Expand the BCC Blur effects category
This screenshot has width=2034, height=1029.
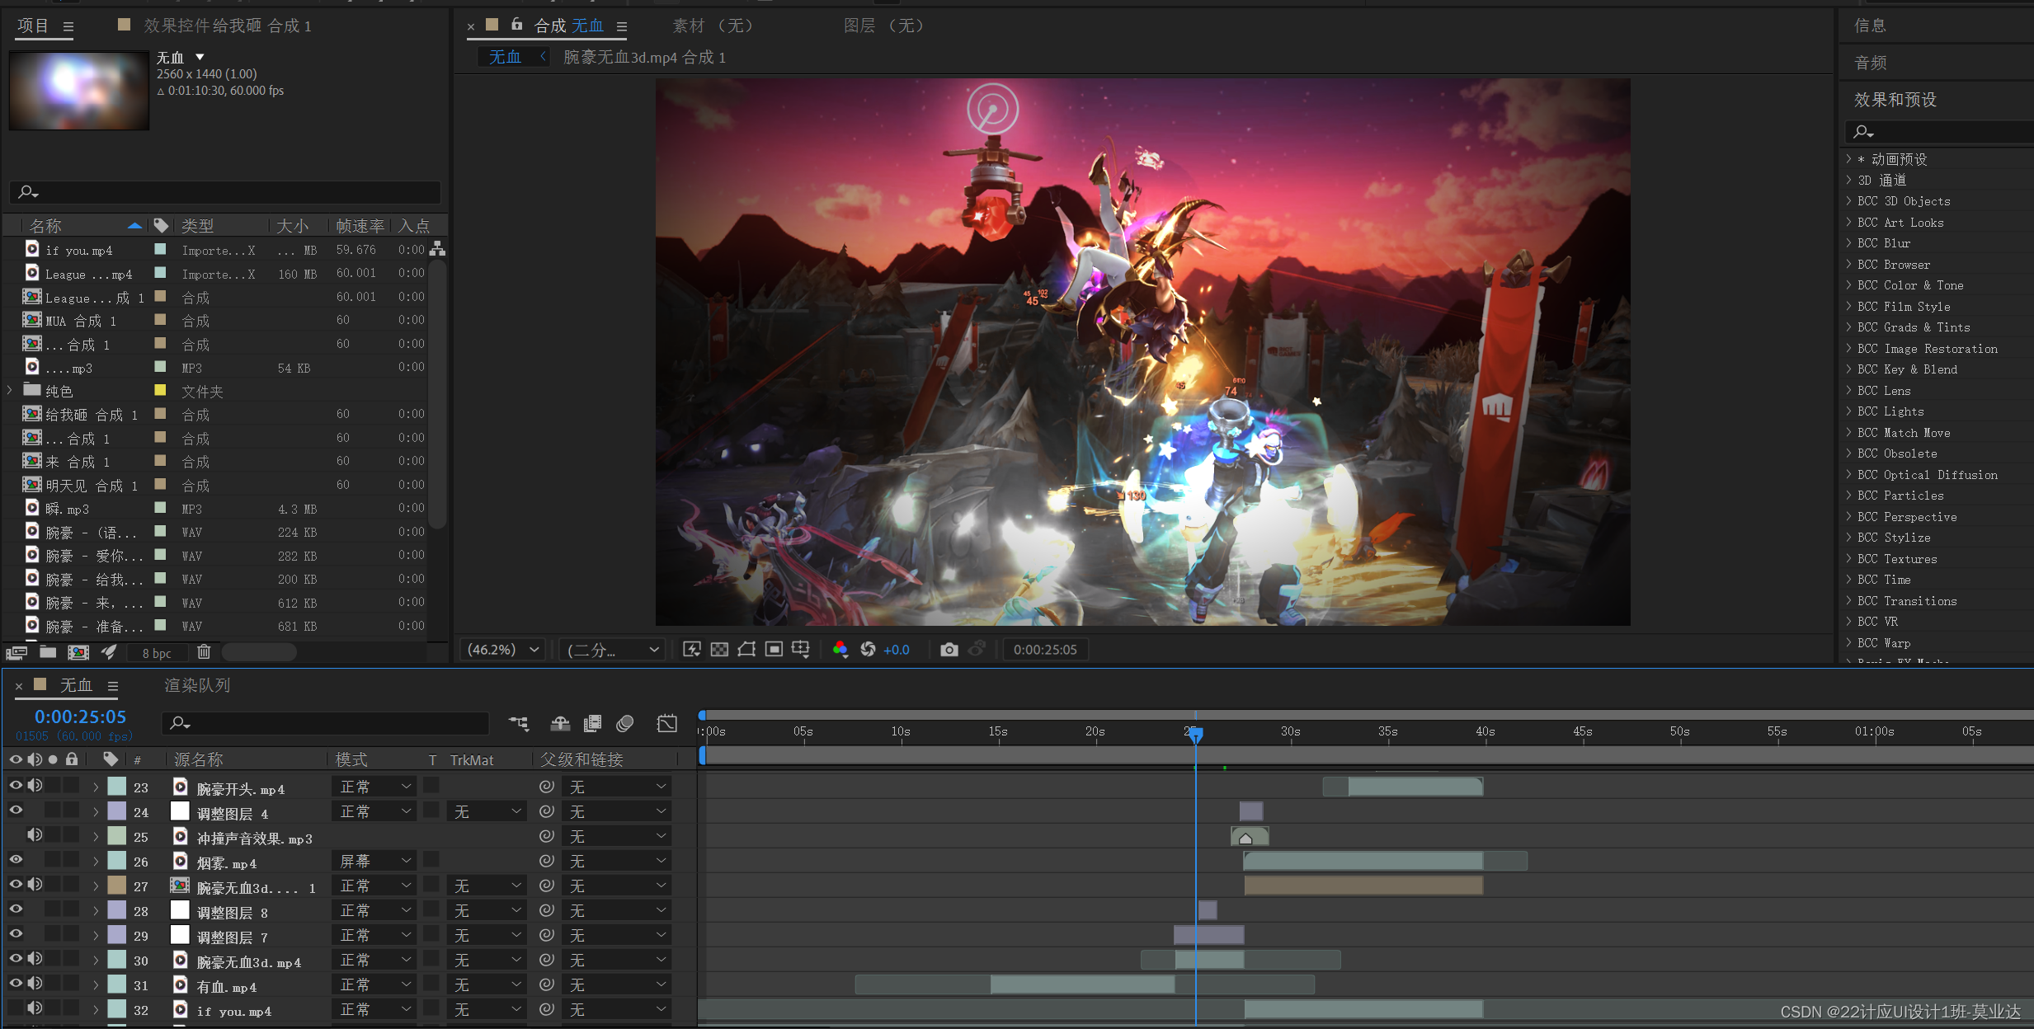(1849, 243)
